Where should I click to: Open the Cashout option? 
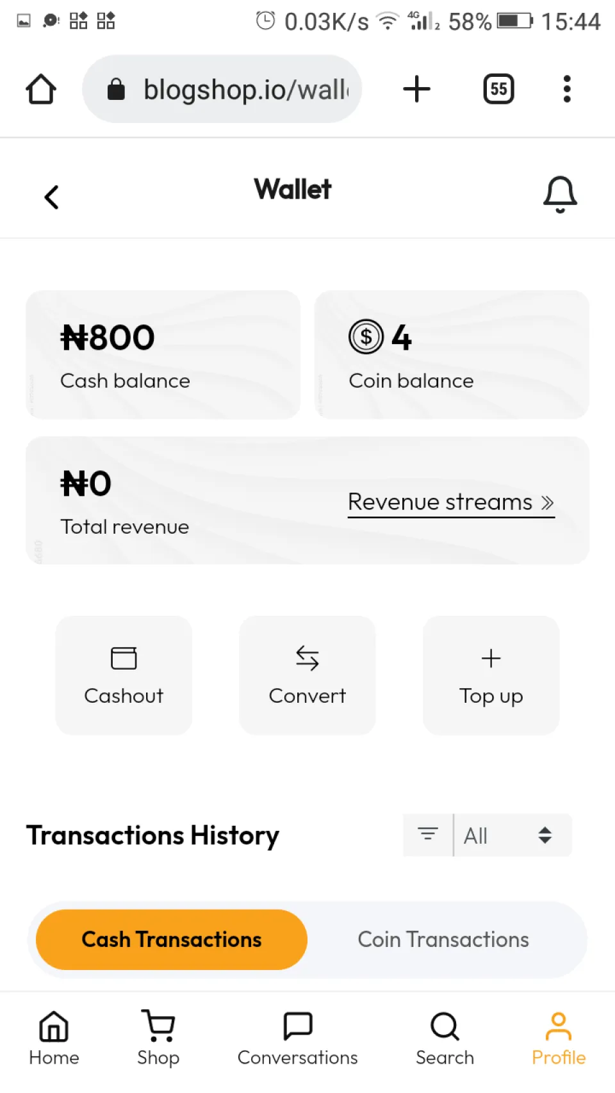click(124, 675)
